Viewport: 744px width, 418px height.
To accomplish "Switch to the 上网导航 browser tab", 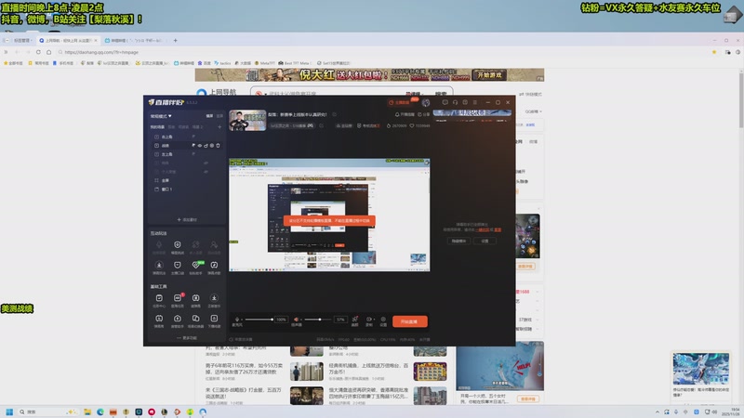I will pos(68,40).
